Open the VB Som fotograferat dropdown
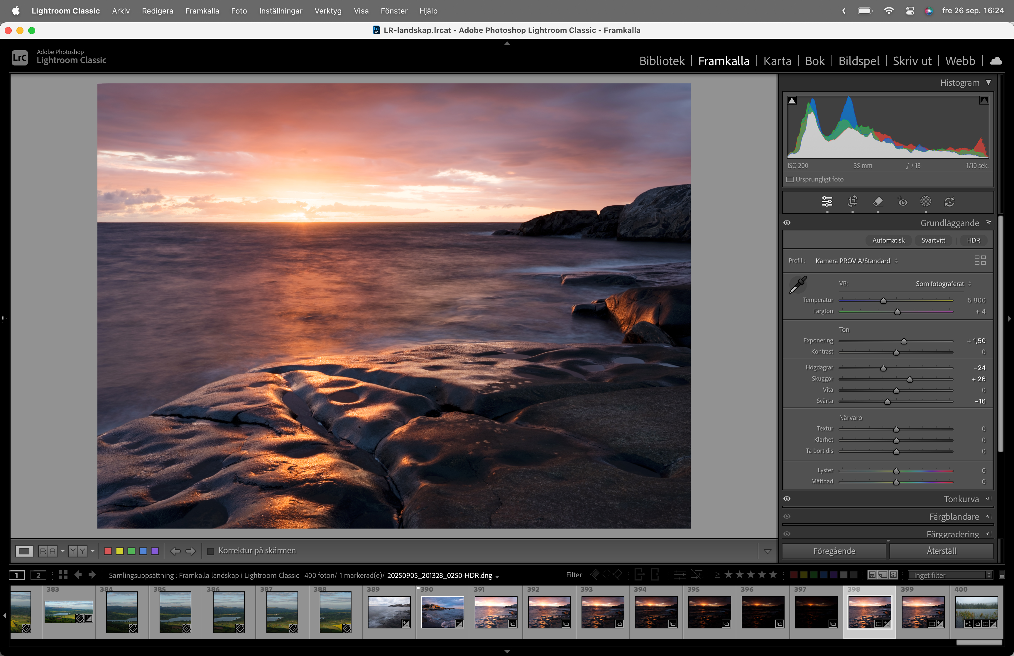The width and height of the screenshot is (1014, 656). coord(943,284)
